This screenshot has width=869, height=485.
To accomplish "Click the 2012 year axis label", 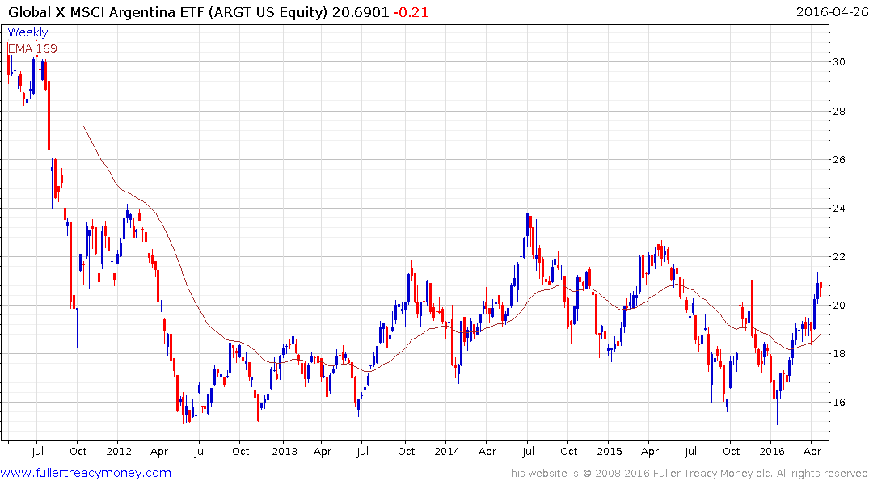I will 119,451.
